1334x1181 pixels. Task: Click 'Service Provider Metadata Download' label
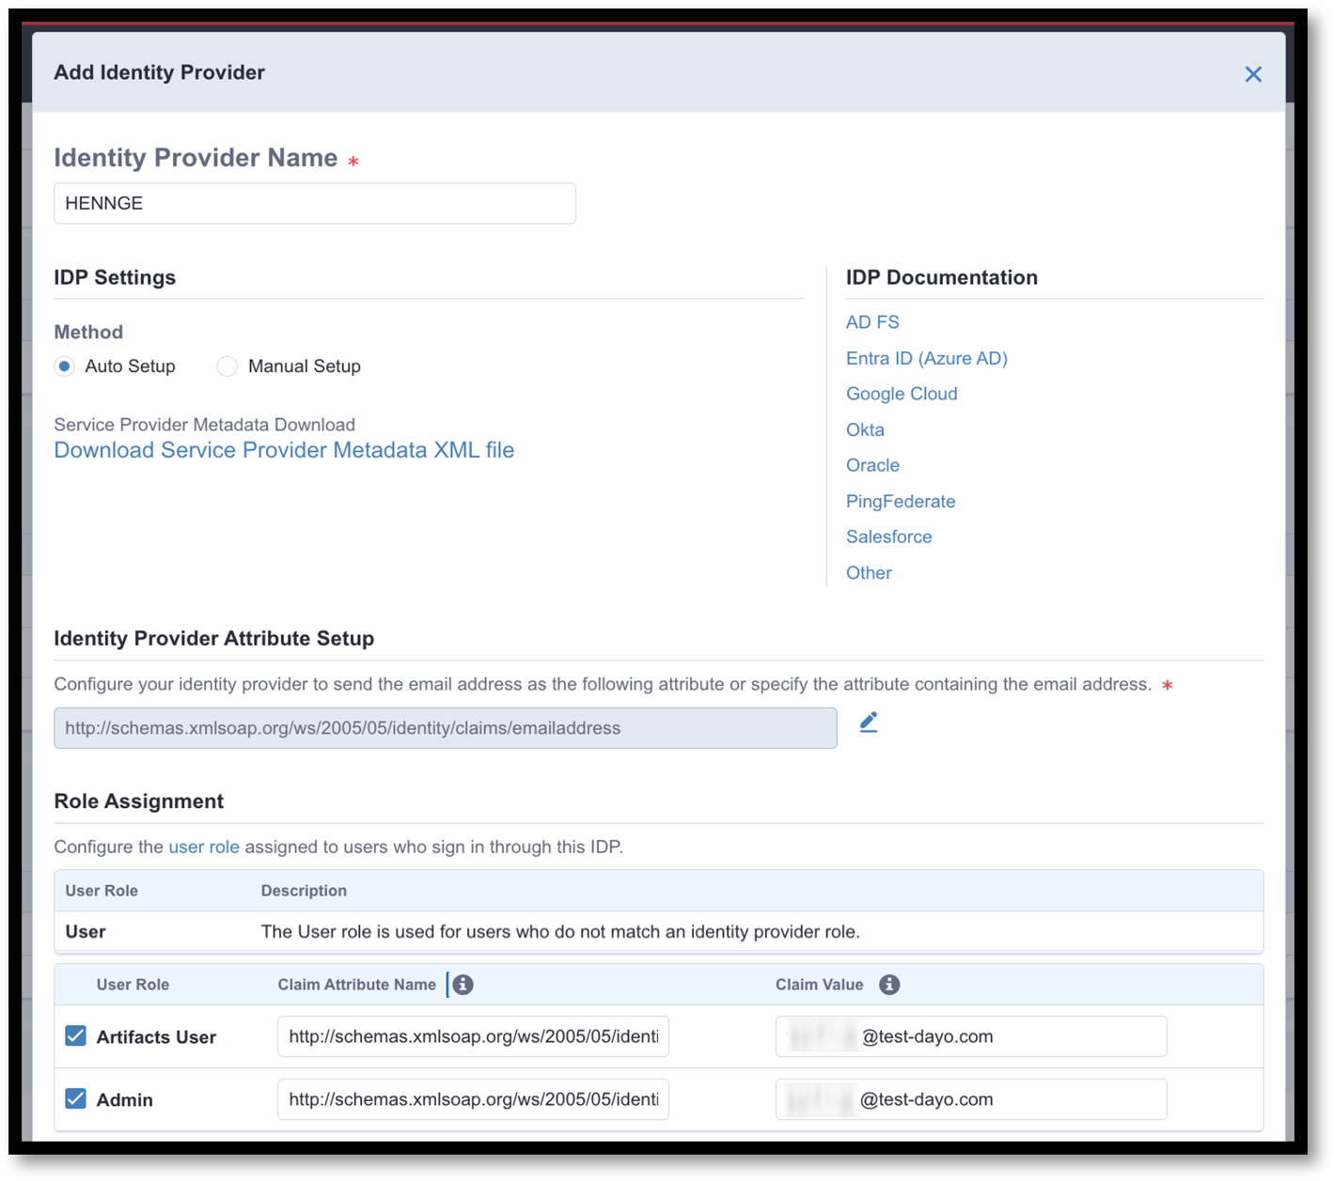pos(205,425)
